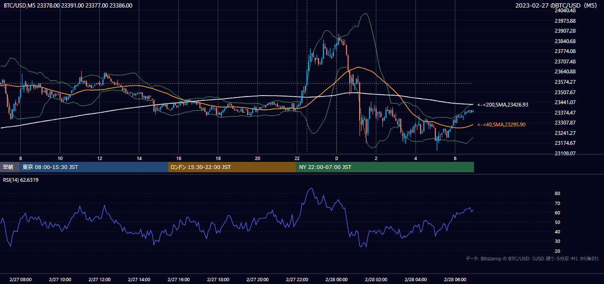Click hour label 12 under the price chart
604x284 pixels.
coord(99,158)
